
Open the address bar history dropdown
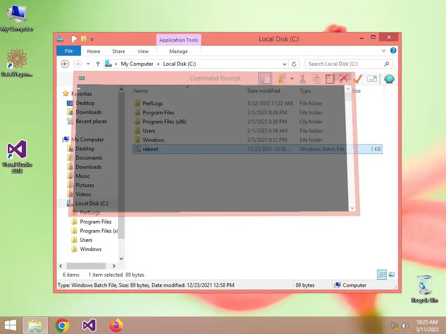tap(284, 64)
